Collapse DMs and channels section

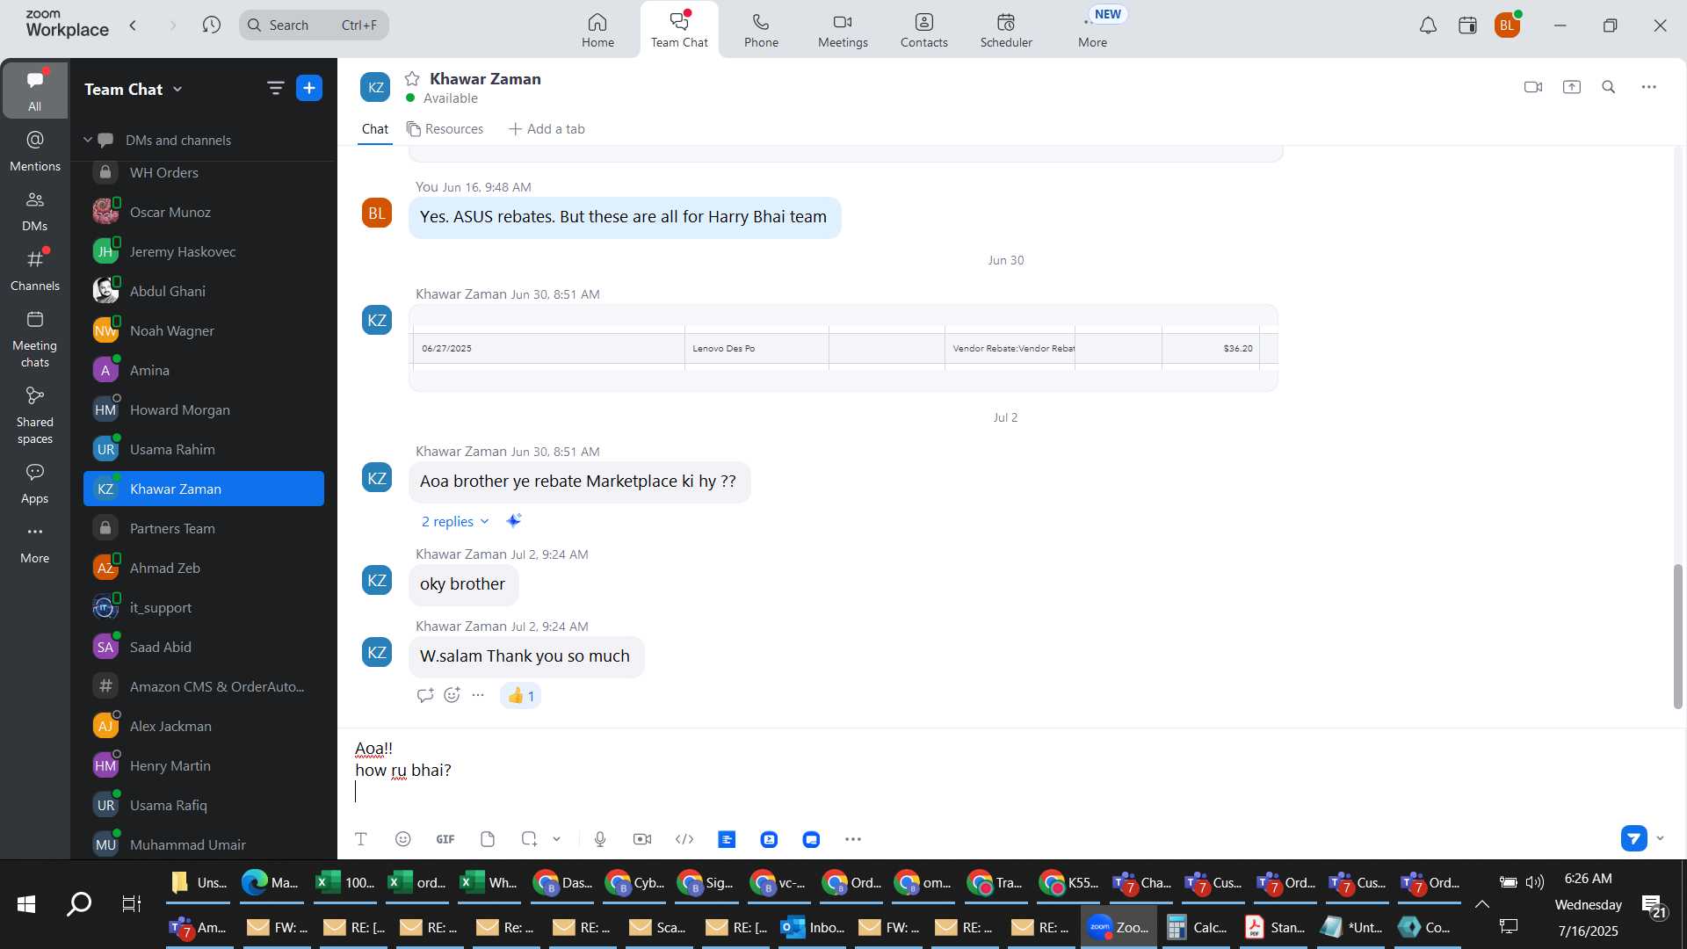pos(88,140)
